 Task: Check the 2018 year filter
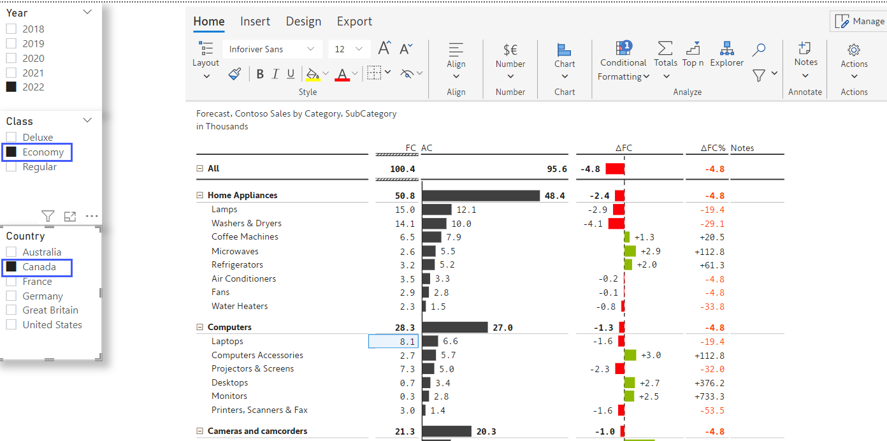coord(11,29)
